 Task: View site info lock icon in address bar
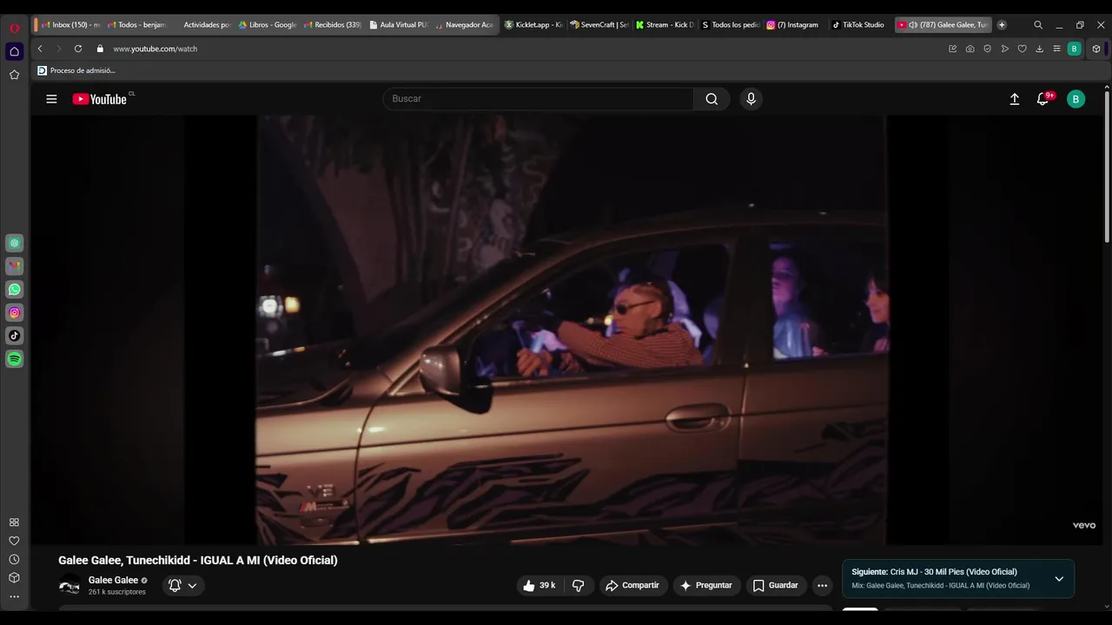coord(100,49)
